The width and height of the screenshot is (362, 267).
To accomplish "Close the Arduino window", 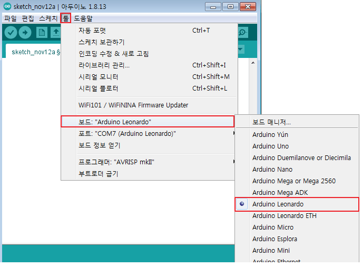I will 248,7.
